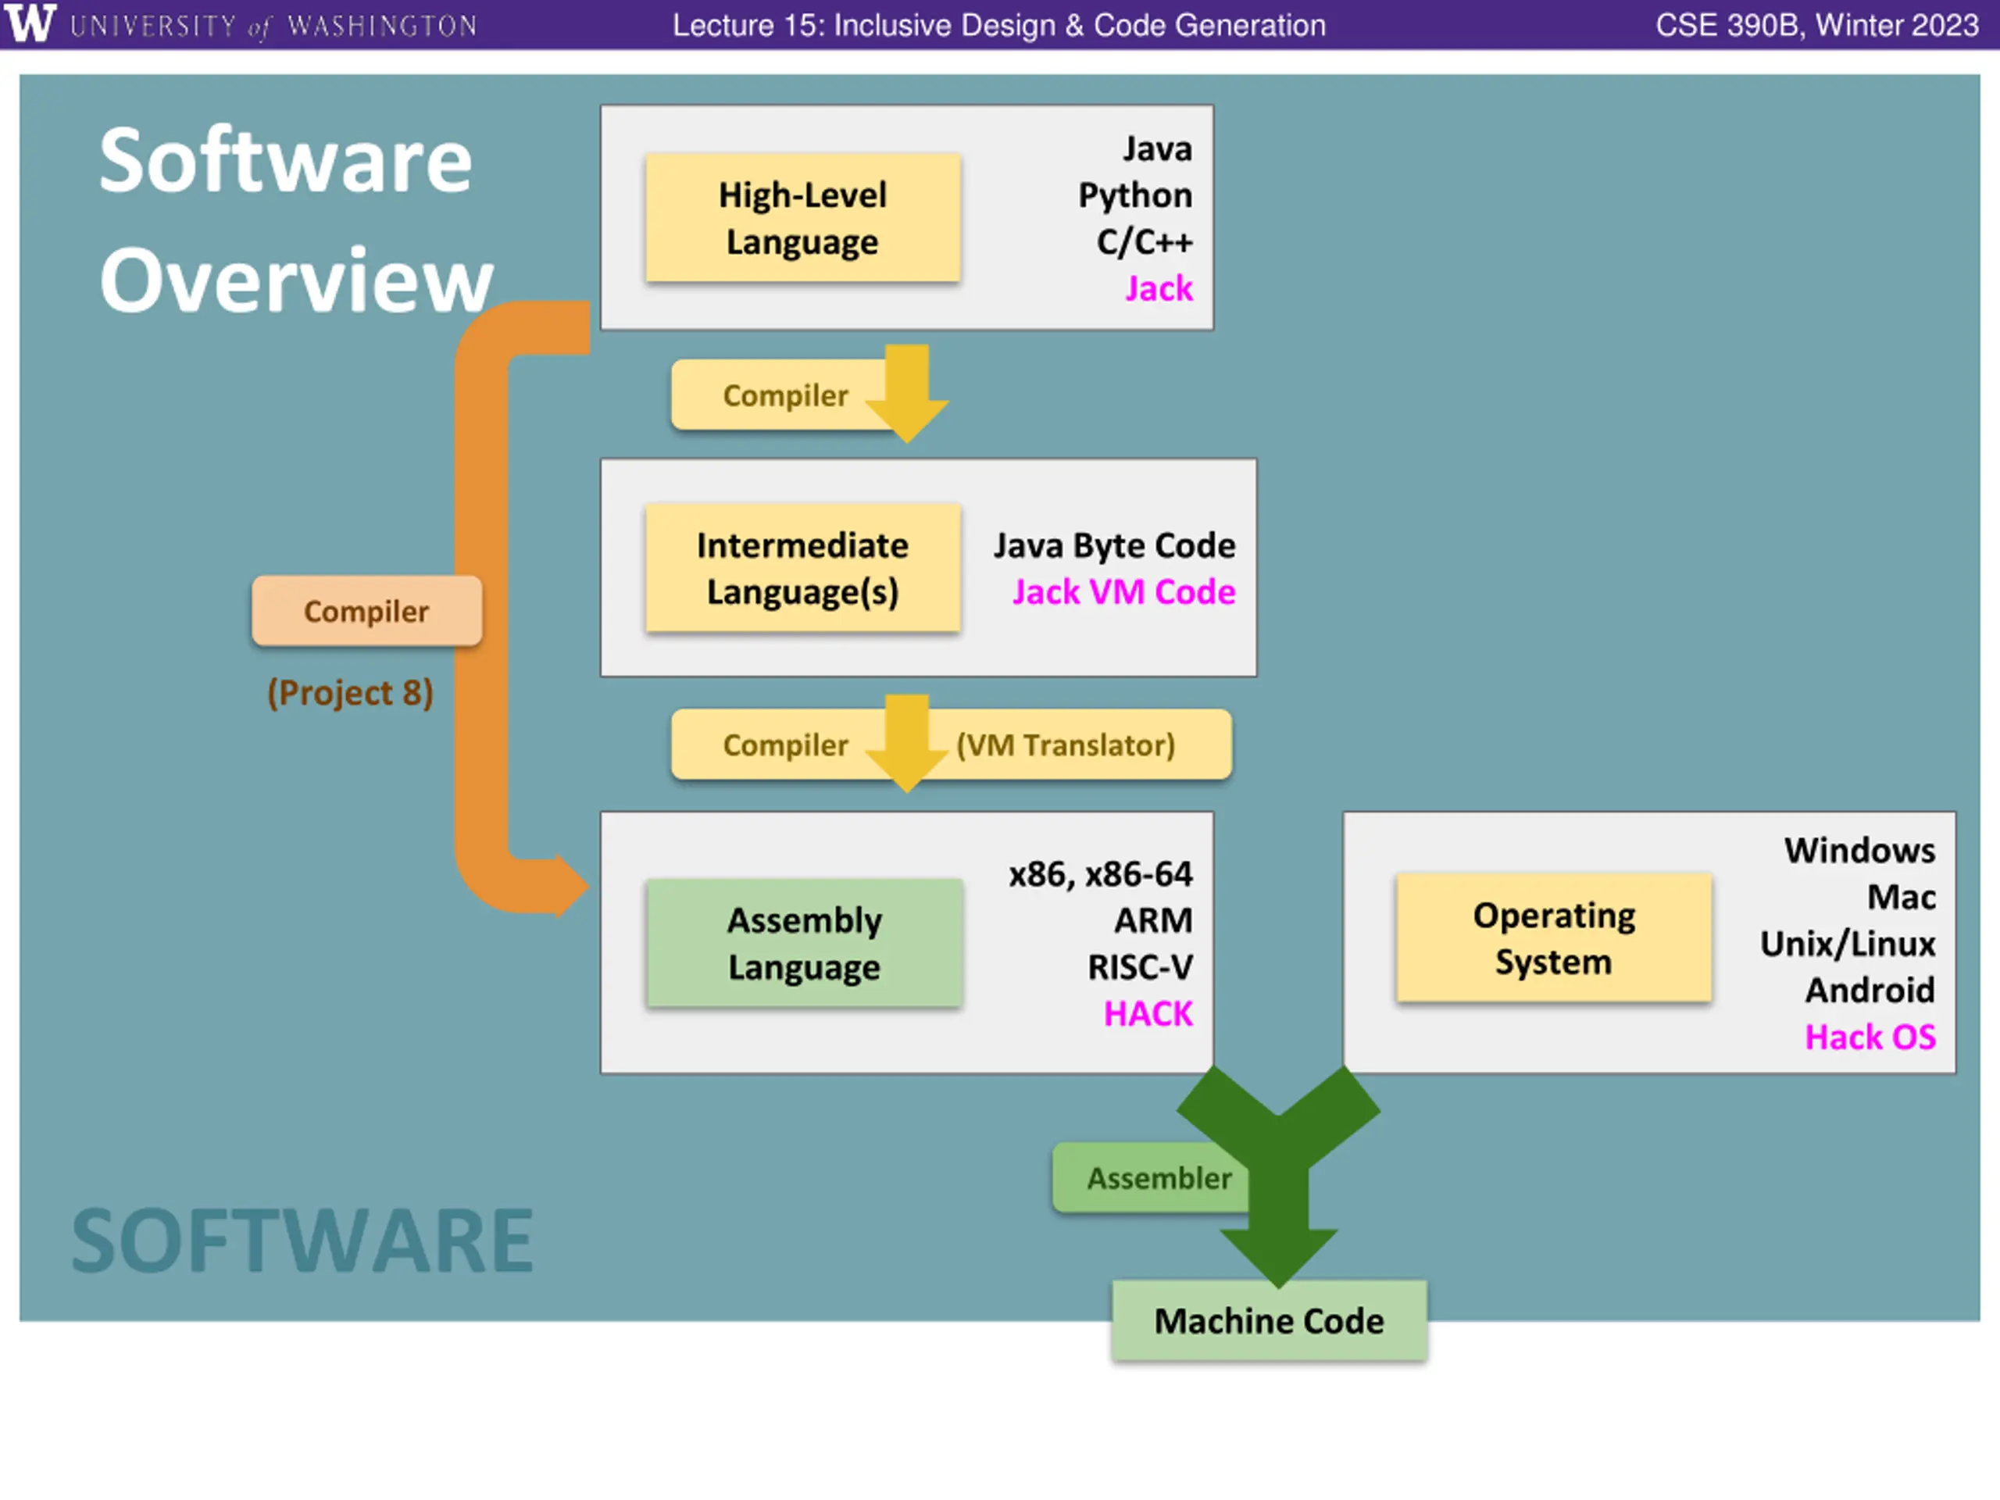This screenshot has width=2000, height=1500.
Task: Click the large orange curved arrow
Action: tap(481, 609)
